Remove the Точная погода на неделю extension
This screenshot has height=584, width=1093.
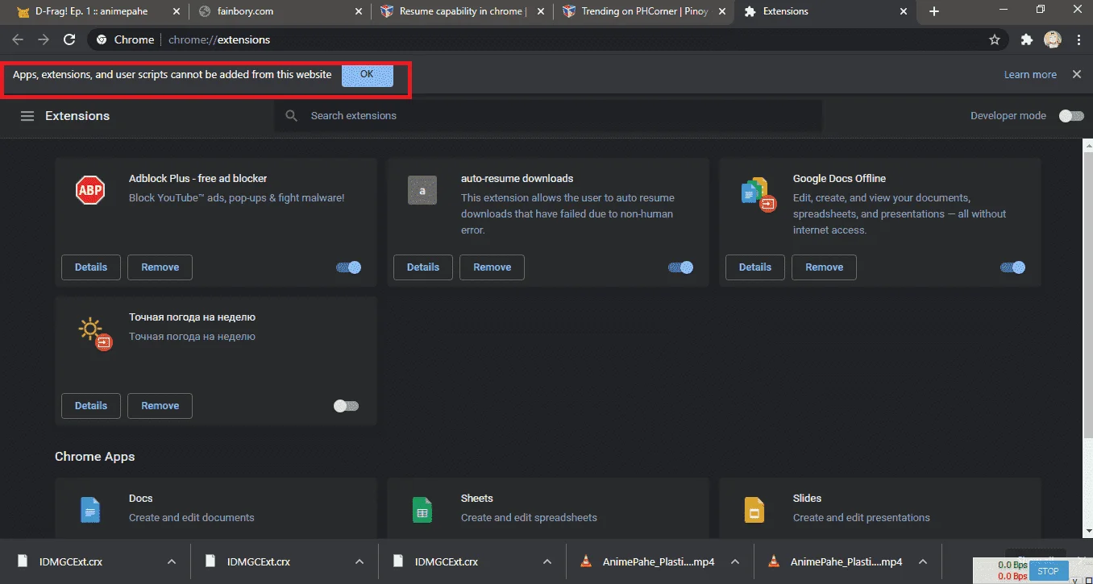coord(160,406)
